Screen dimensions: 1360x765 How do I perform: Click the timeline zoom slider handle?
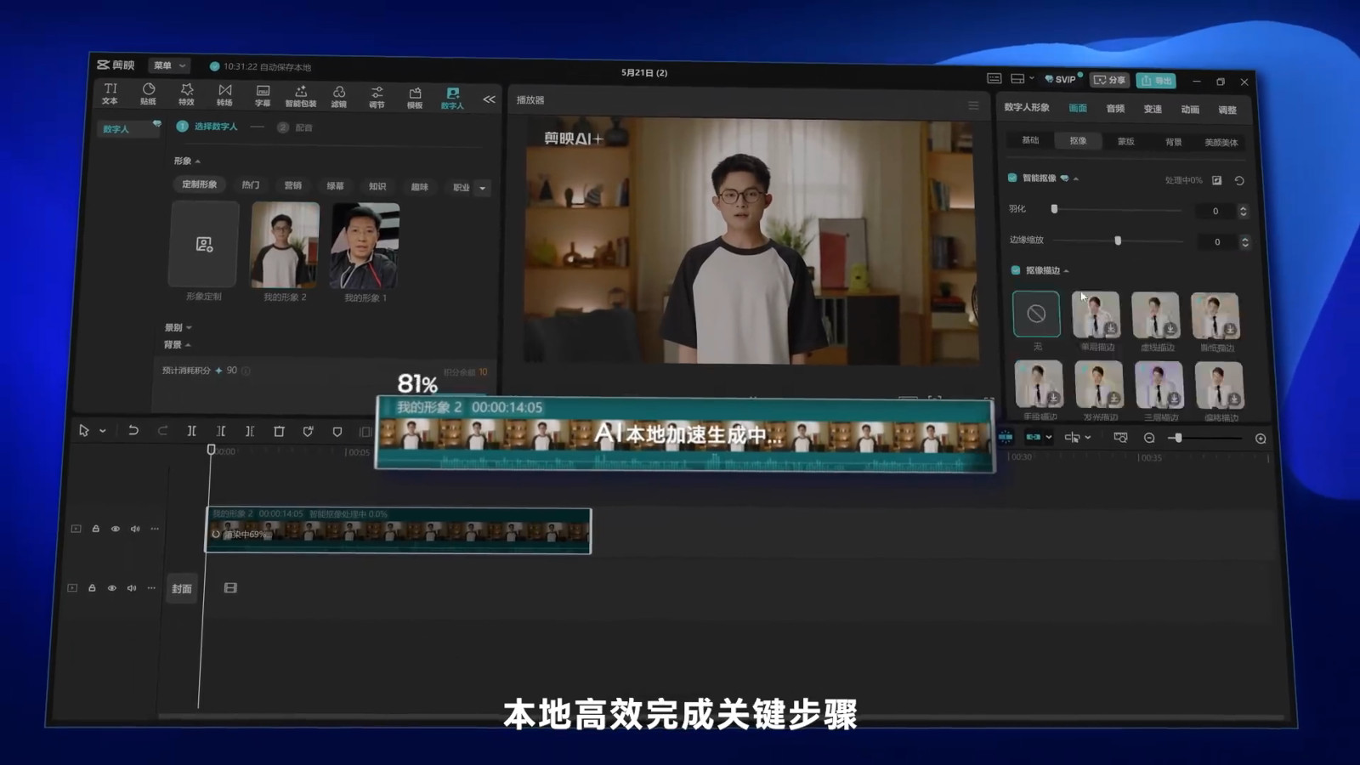click(1178, 438)
